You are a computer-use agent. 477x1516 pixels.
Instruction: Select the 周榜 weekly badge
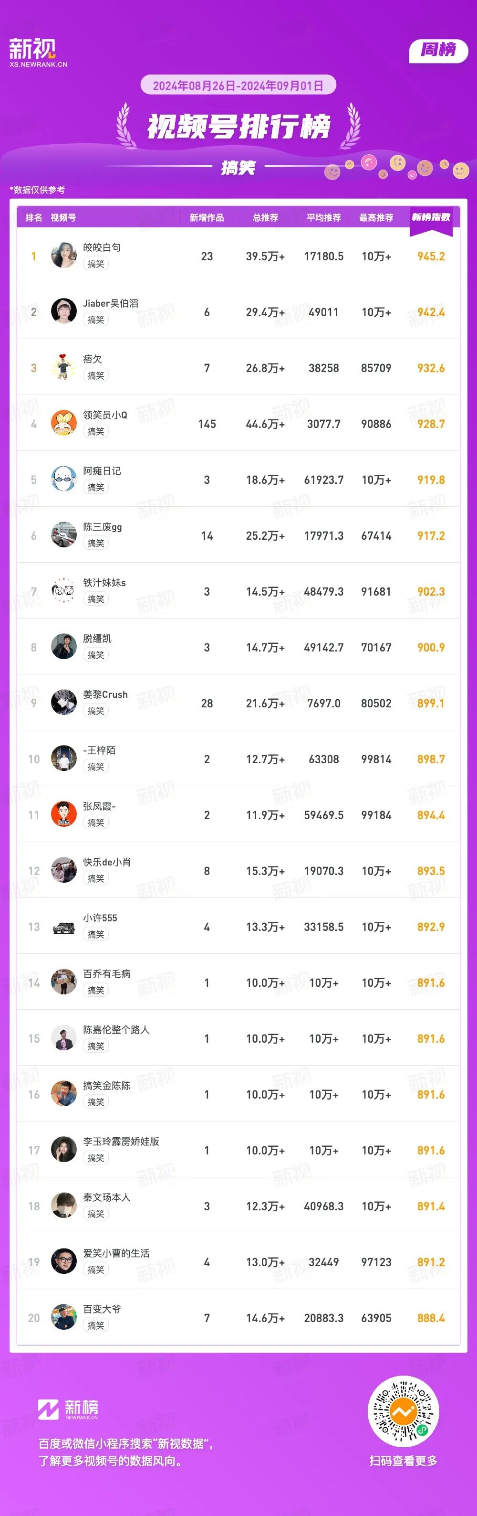pyautogui.click(x=438, y=50)
